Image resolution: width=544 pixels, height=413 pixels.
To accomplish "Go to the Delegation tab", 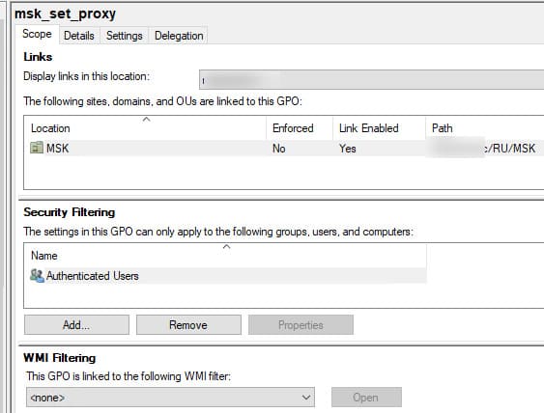I will [179, 36].
